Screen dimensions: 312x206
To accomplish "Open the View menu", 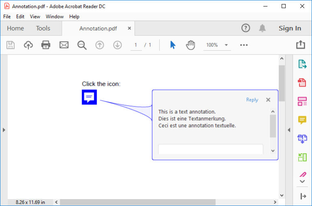I will click(x=35, y=17).
